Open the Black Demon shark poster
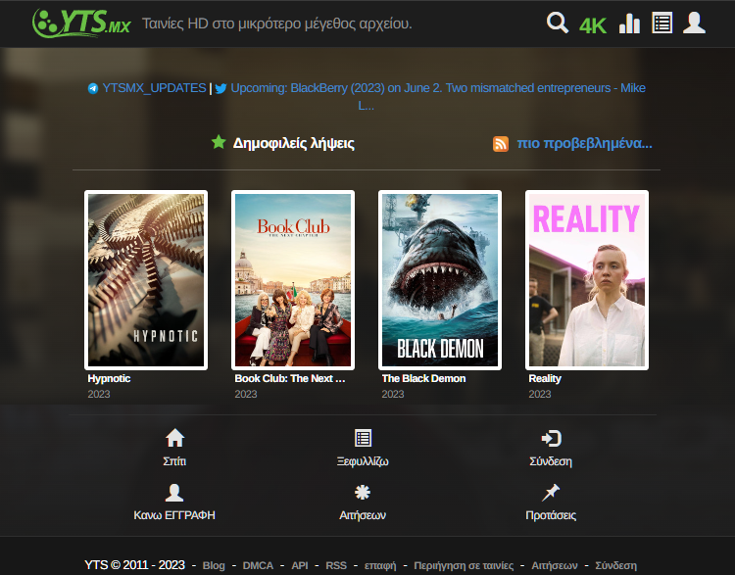This screenshot has width=735, height=575. tap(440, 280)
